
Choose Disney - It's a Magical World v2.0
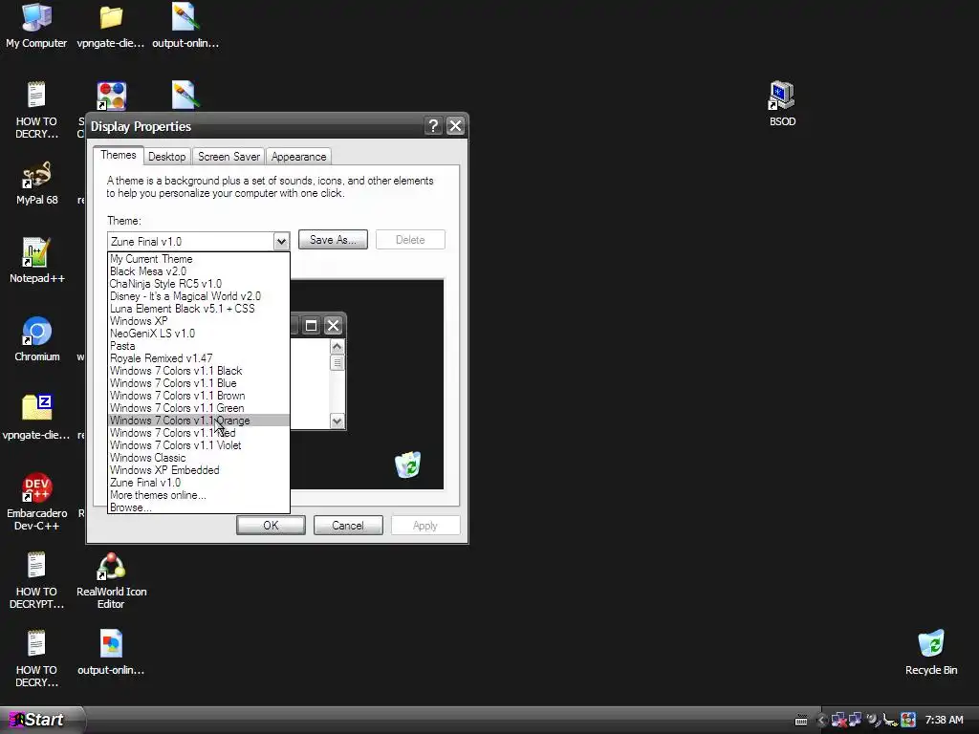199,296
